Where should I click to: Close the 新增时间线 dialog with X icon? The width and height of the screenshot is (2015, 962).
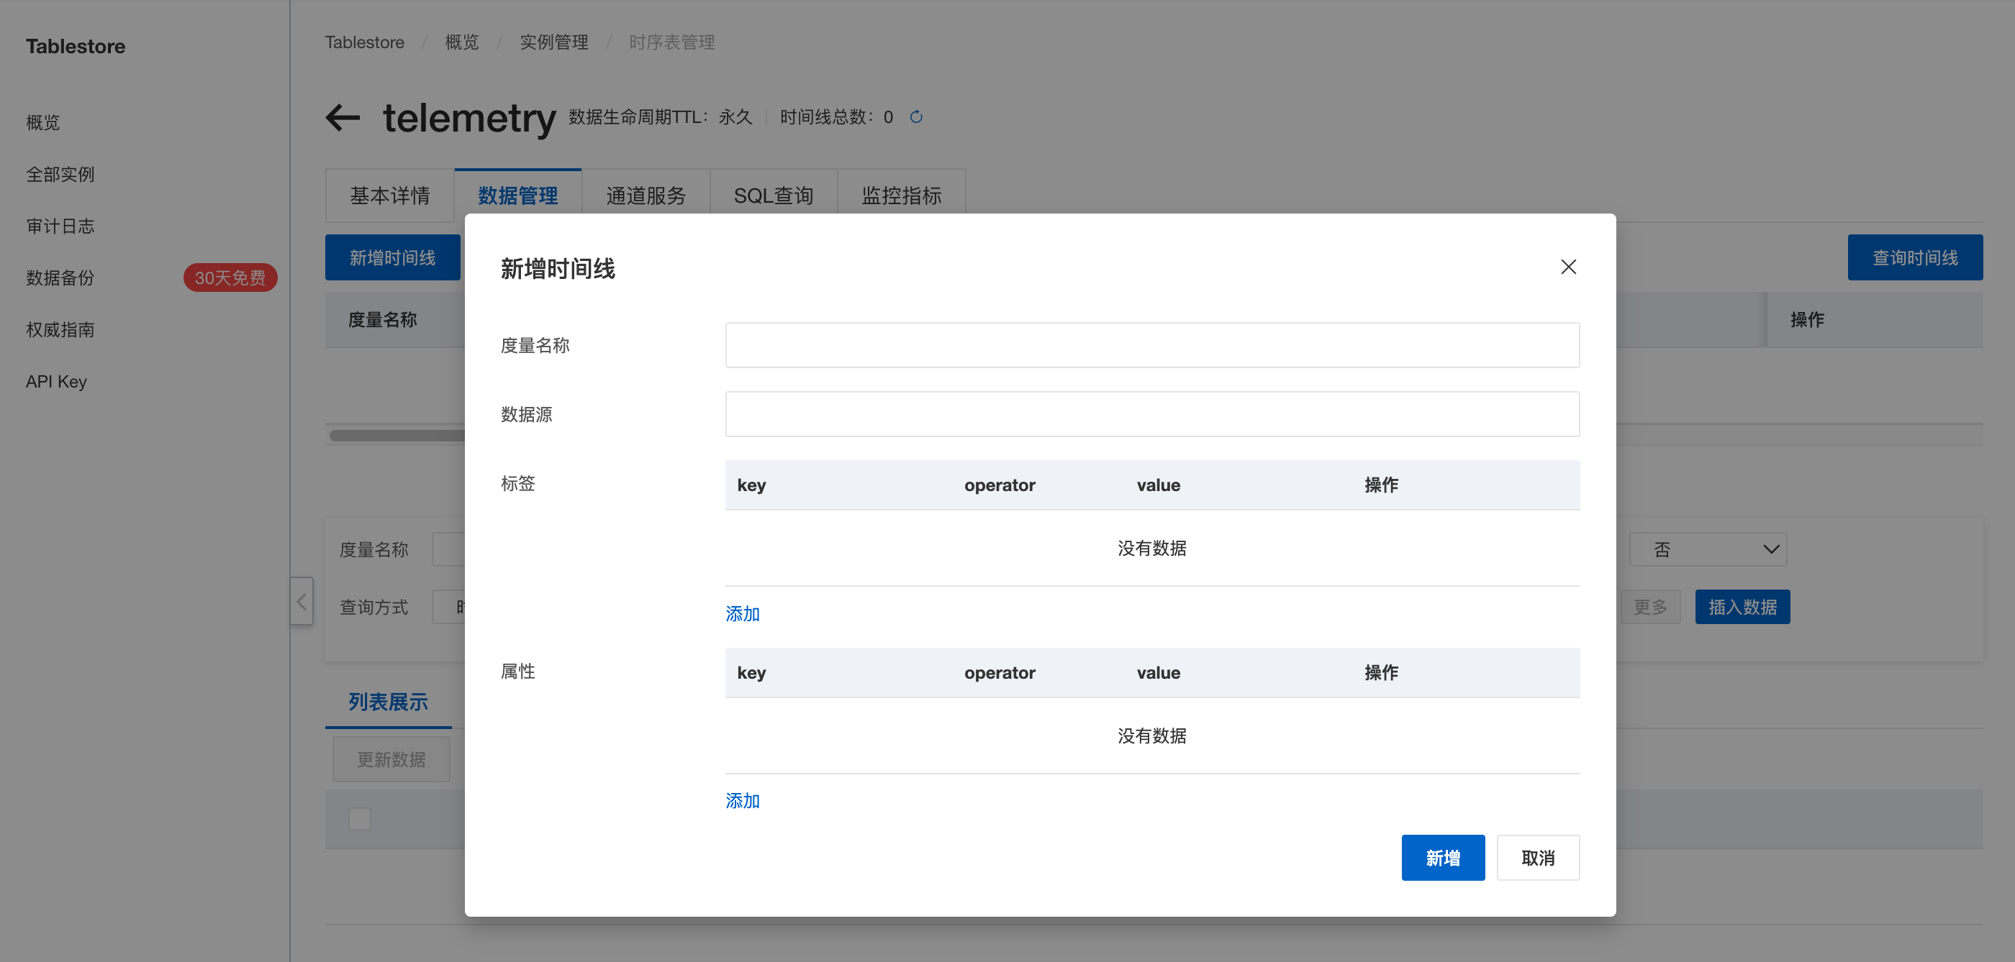coord(1567,267)
